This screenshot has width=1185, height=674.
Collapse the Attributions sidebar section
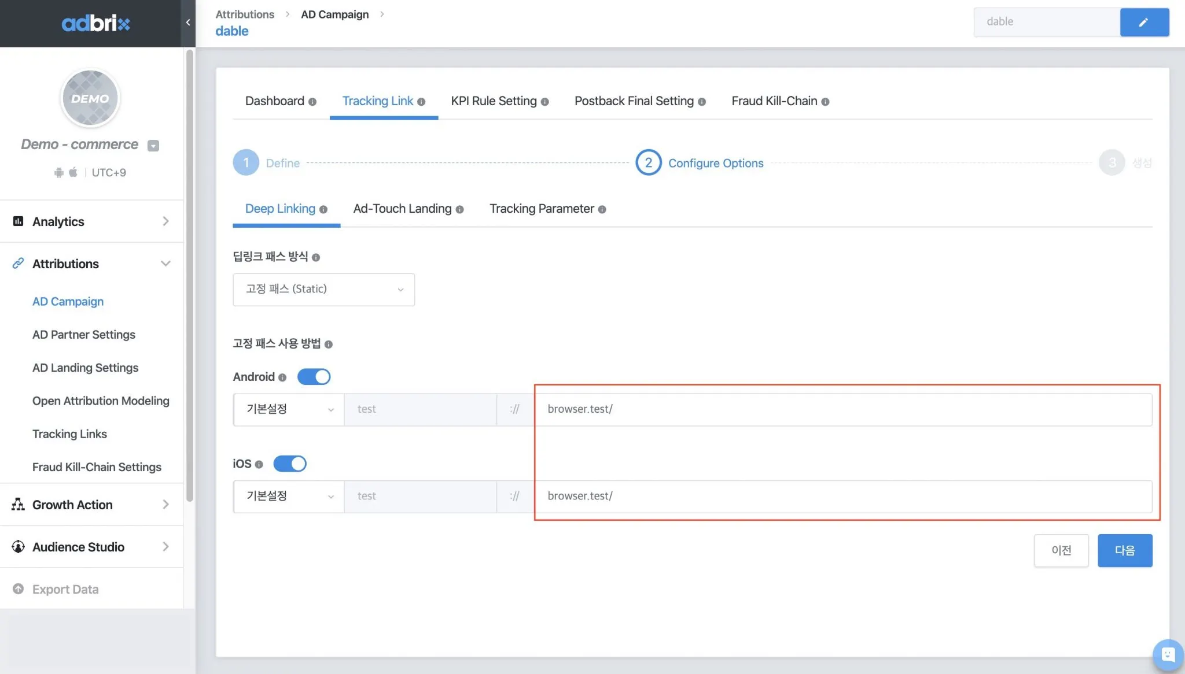pyautogui.click(x=165, y=264)
